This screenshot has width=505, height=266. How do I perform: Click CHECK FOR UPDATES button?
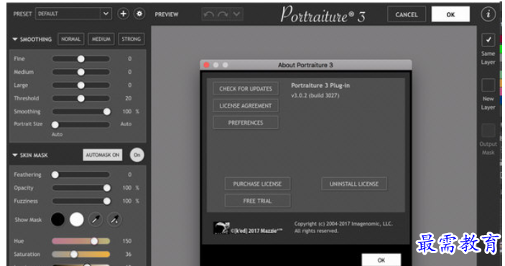[x=246, y=89]
